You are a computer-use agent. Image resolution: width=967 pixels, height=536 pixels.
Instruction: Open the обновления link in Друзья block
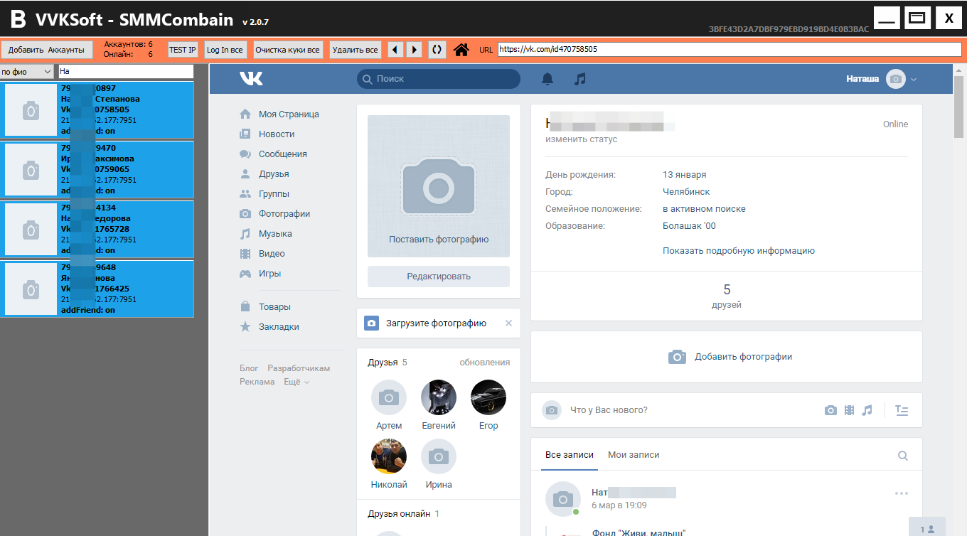pyautogui.click(x=485, y=363)
